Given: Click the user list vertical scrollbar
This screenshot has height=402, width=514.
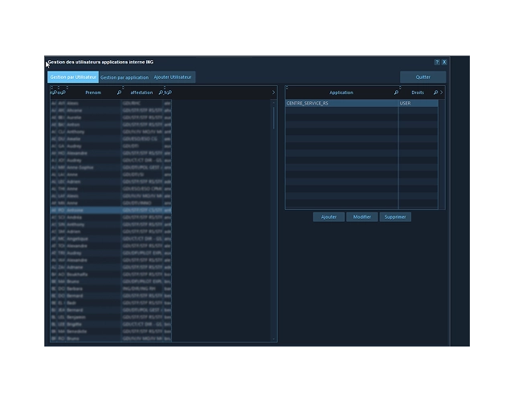Looking at the screenshot, I should coord(273,121).
